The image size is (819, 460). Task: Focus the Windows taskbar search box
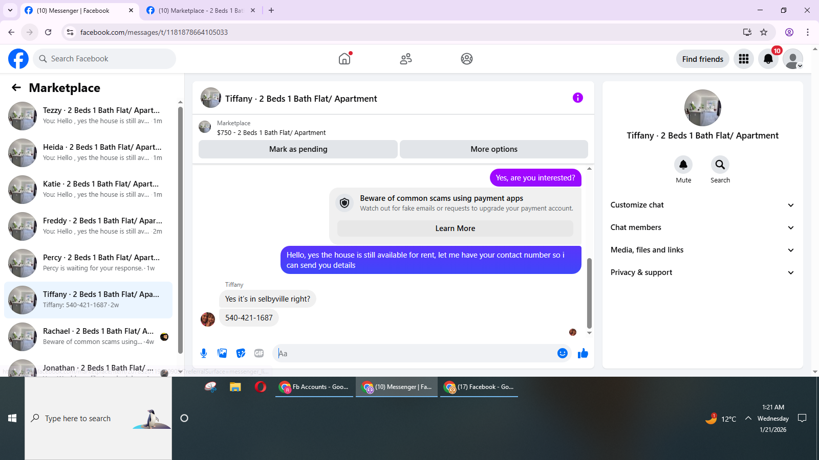click(98, 418)
